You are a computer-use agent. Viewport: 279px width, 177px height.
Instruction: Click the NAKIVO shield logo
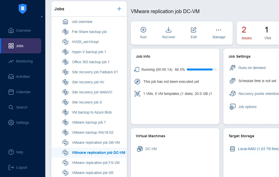tap(22, 8)
